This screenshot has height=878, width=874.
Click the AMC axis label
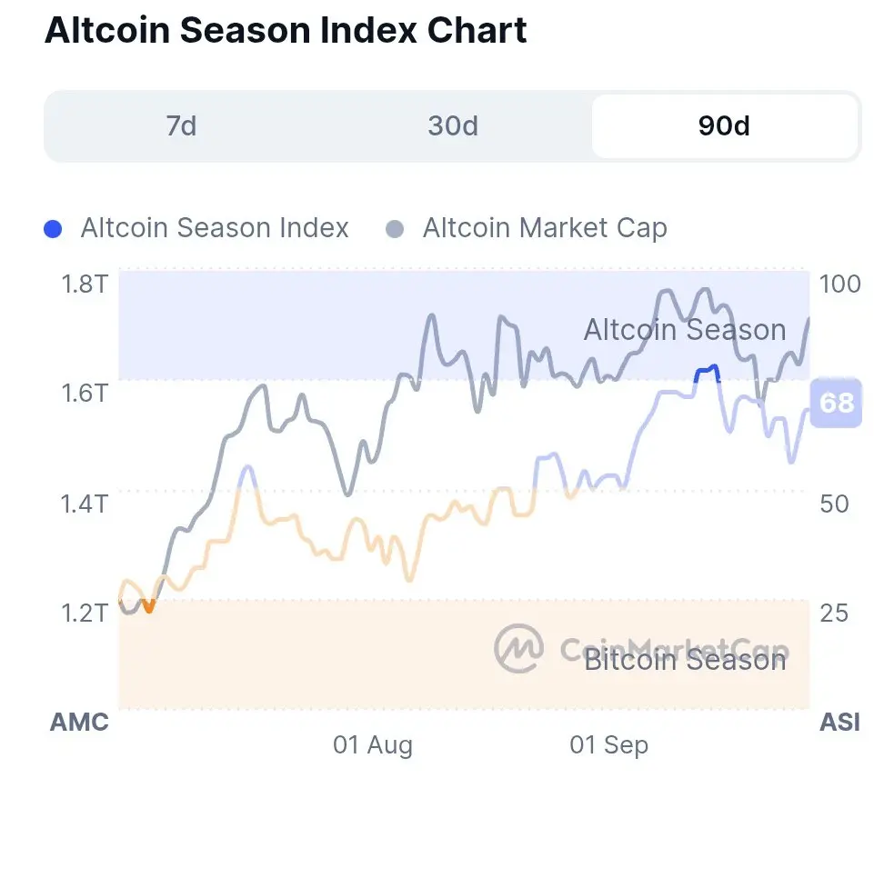click(79, 723)
